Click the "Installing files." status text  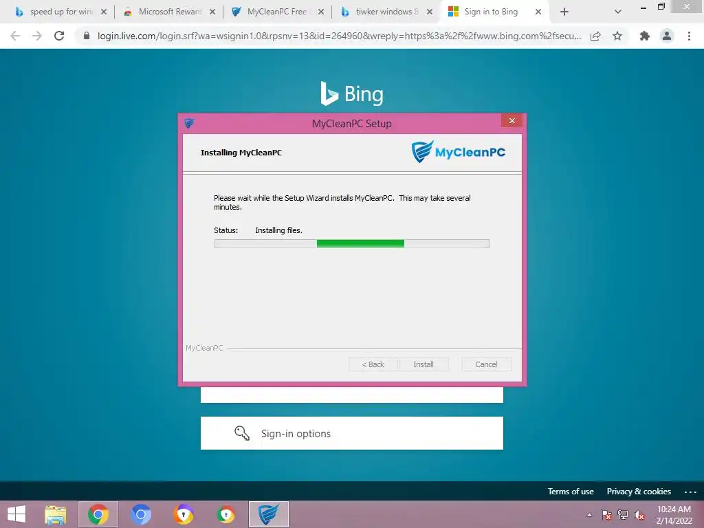(279, 230)
